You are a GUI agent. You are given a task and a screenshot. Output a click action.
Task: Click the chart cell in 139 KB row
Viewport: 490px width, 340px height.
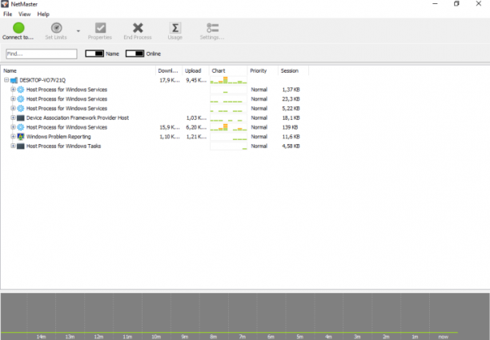coord(228,127)
